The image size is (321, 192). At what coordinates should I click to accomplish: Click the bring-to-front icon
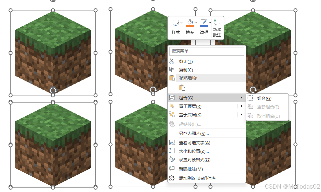172,106
